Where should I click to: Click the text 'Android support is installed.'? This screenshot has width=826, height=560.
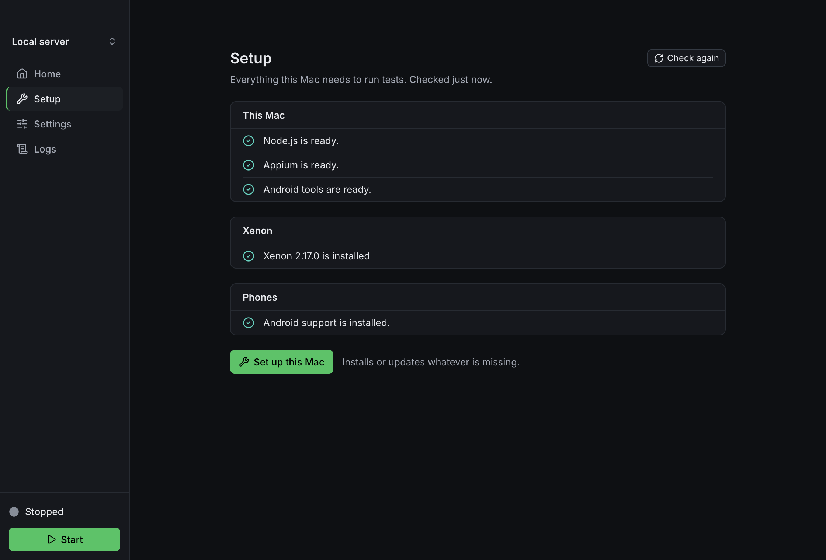[326, 323]
